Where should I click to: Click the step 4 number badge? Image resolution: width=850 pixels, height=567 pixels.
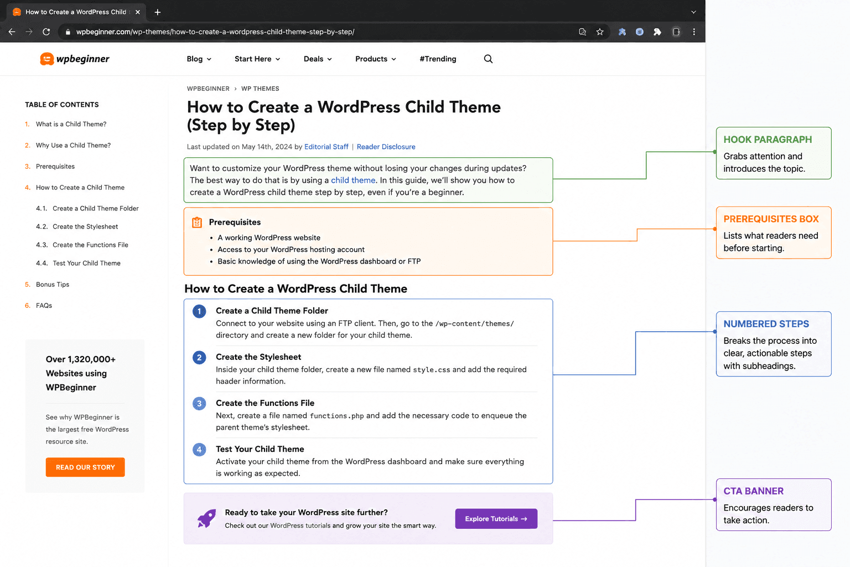click(199, 450)
